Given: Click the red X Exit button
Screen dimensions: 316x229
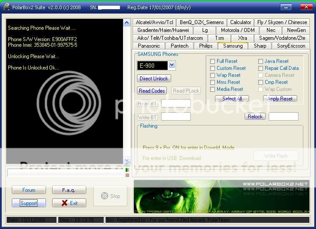Looking at the screenshot, I should tap(69, 203).
